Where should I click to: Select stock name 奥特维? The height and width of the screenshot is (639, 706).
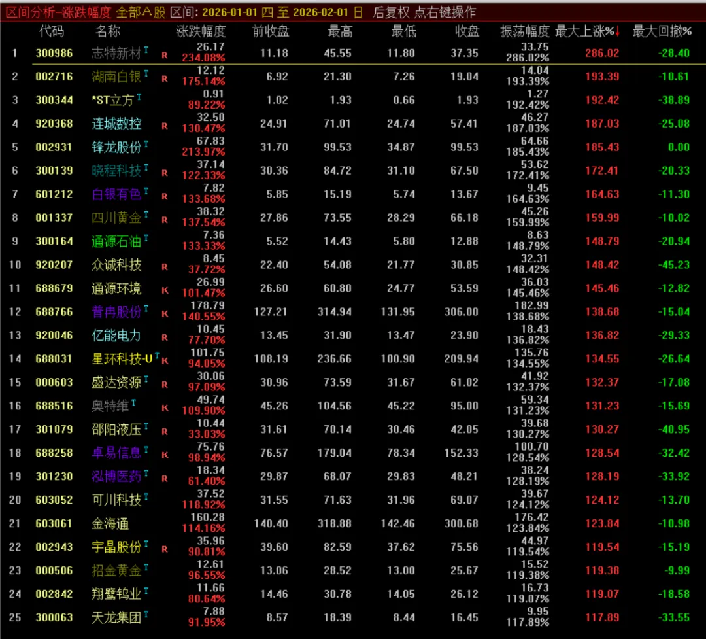110,406
